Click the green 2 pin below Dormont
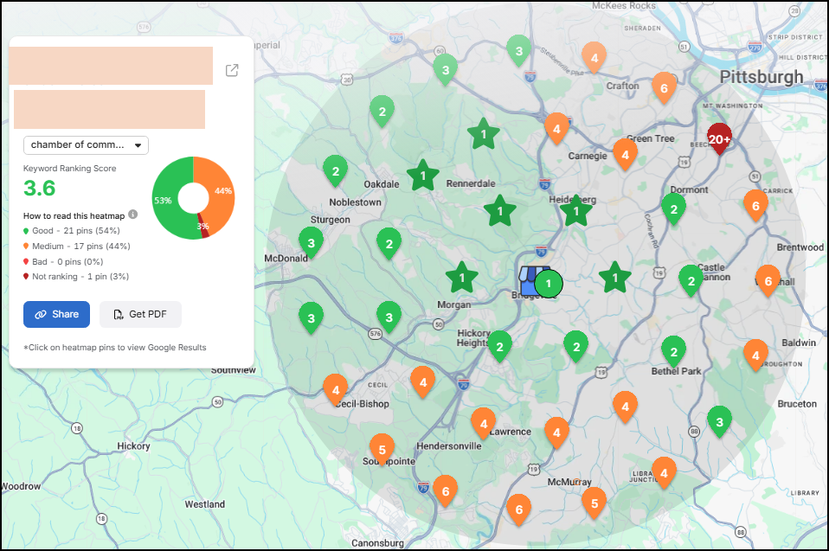829x551 pixels. coord(673,209)
